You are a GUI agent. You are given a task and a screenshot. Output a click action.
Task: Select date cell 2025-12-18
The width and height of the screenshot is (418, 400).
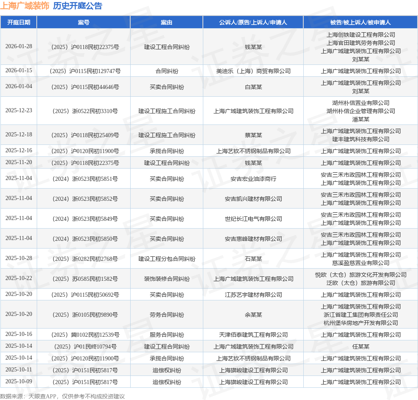point(19,135)
